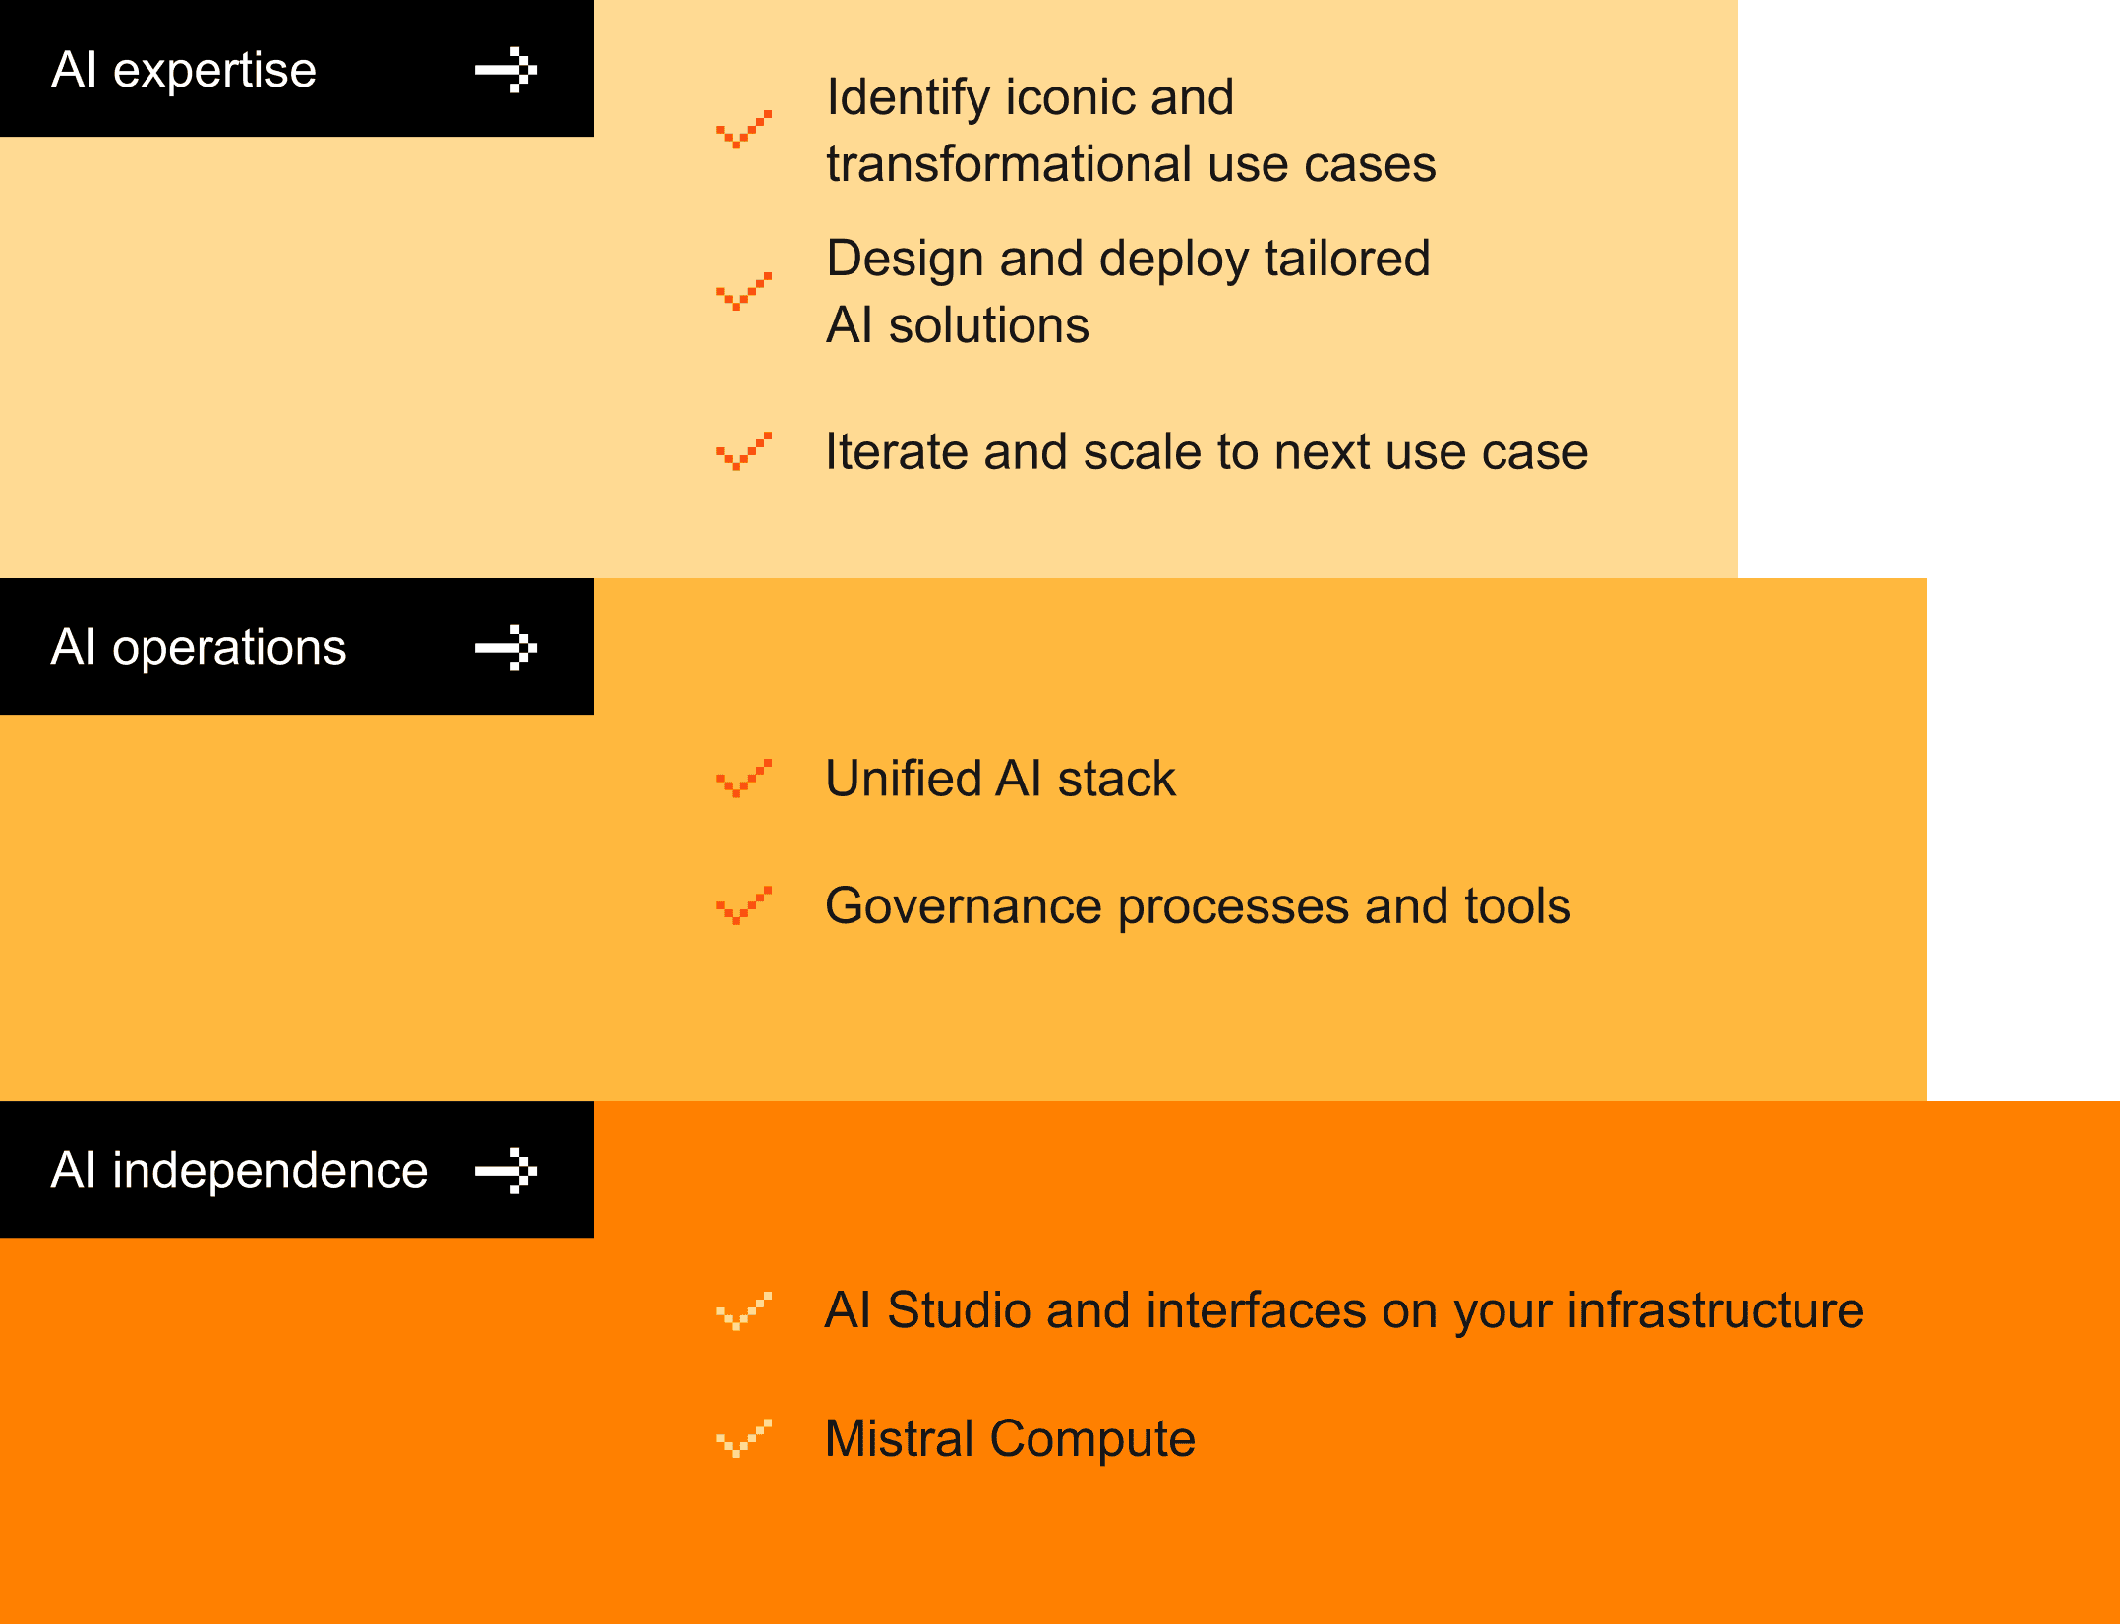Click AI Studio and interfaces text

pos(1344,1310)
